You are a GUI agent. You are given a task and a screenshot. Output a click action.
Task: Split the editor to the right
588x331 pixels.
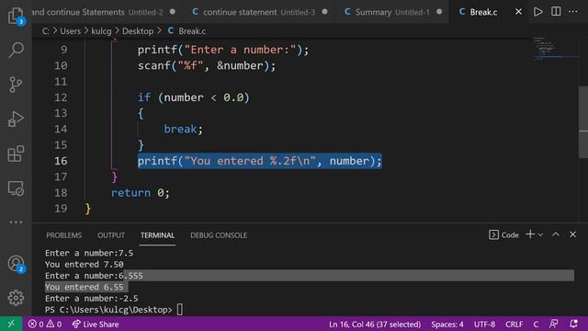tap(556, 12)
